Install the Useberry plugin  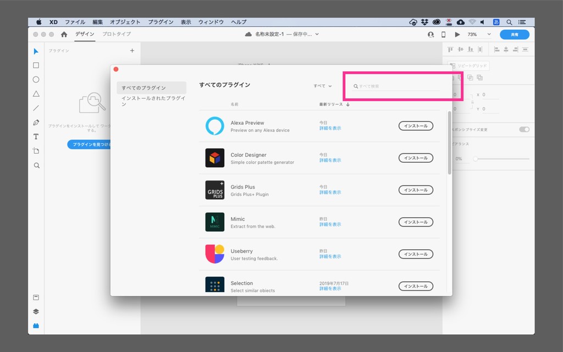click(416, 254)
